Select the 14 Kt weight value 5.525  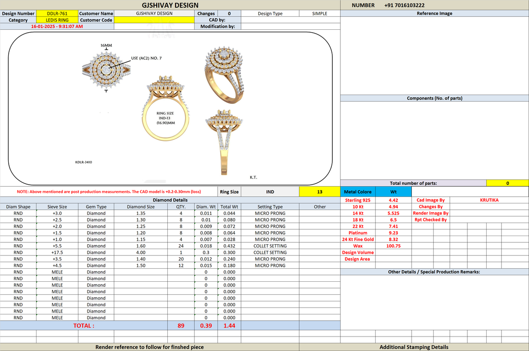pyautogui.click(x=393, y=213)
